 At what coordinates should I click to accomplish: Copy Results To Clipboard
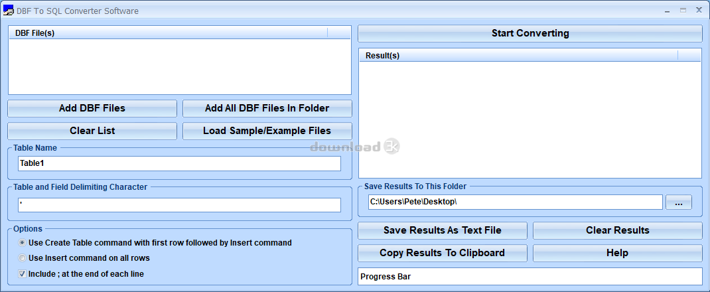point(442,253)
